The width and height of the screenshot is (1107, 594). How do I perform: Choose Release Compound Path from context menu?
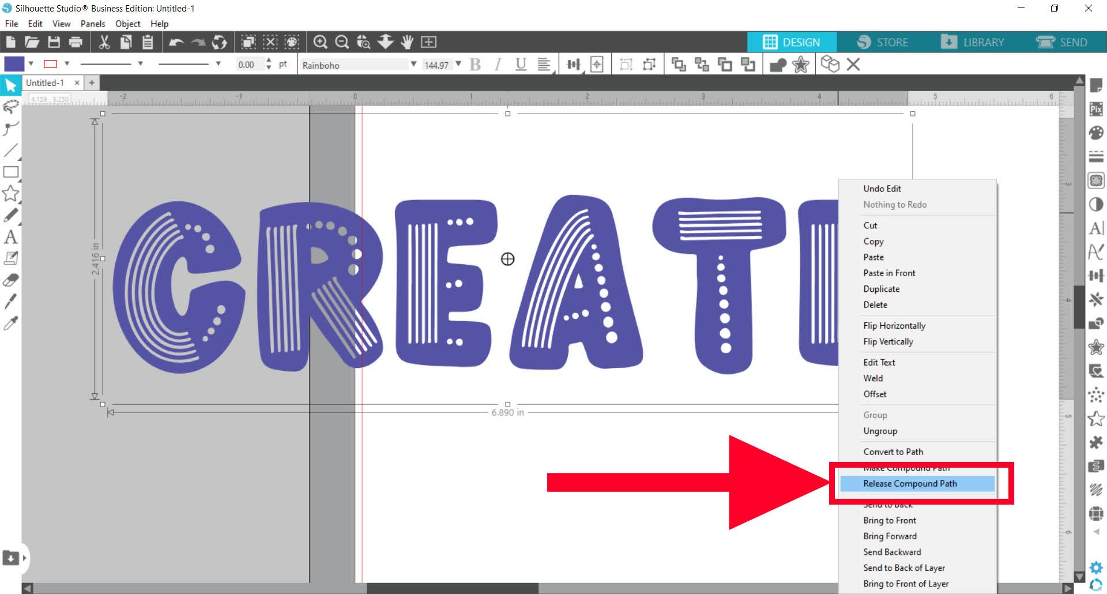(910, 483)
